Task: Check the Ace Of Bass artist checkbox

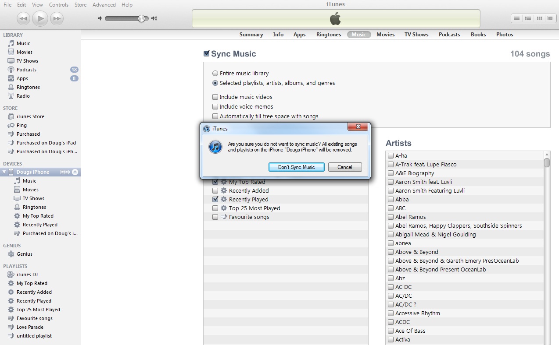Action: 391,331
